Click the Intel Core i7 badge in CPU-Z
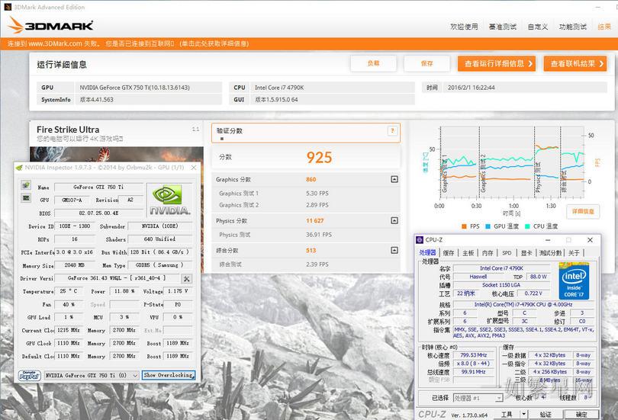618x420 pixels. click(x=574, y=281)
